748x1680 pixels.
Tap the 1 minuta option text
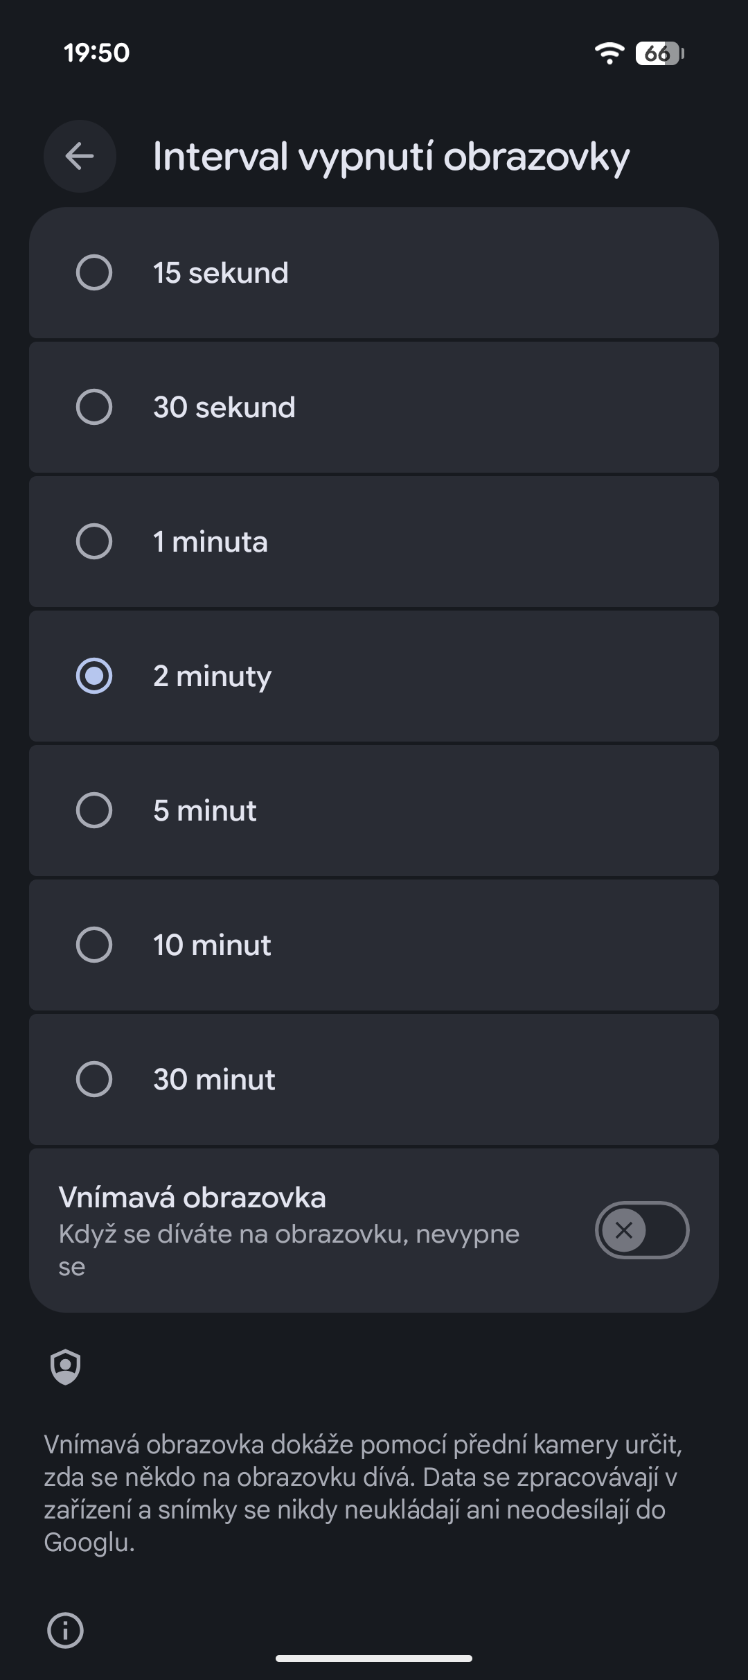211,541
